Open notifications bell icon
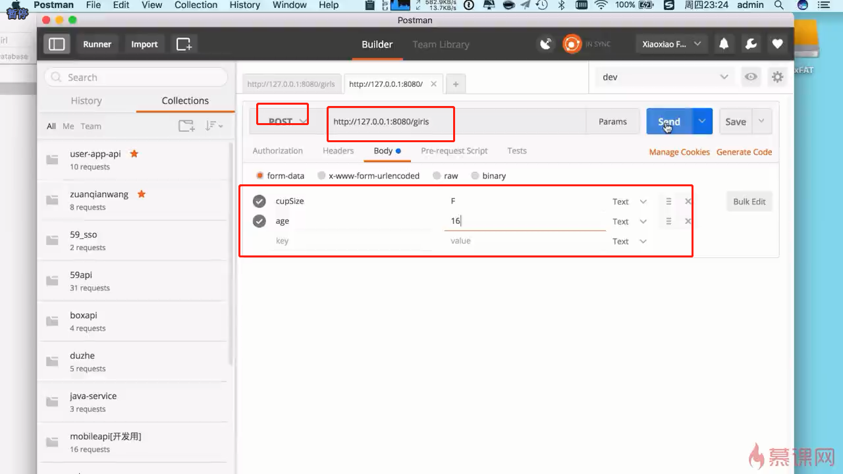The image size is (843, 474). tap(724, 44)
